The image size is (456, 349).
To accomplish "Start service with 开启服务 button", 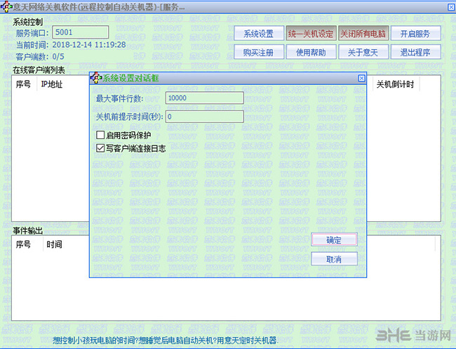I will pyautogui.click(x=415, y=34).
